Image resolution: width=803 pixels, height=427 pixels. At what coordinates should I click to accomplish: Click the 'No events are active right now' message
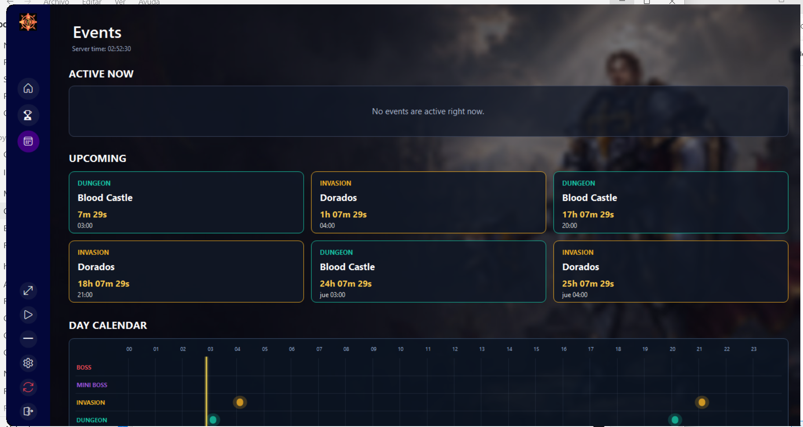(428, 112)
